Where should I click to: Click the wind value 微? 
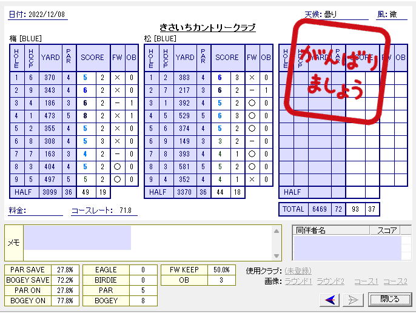(393, 15)
